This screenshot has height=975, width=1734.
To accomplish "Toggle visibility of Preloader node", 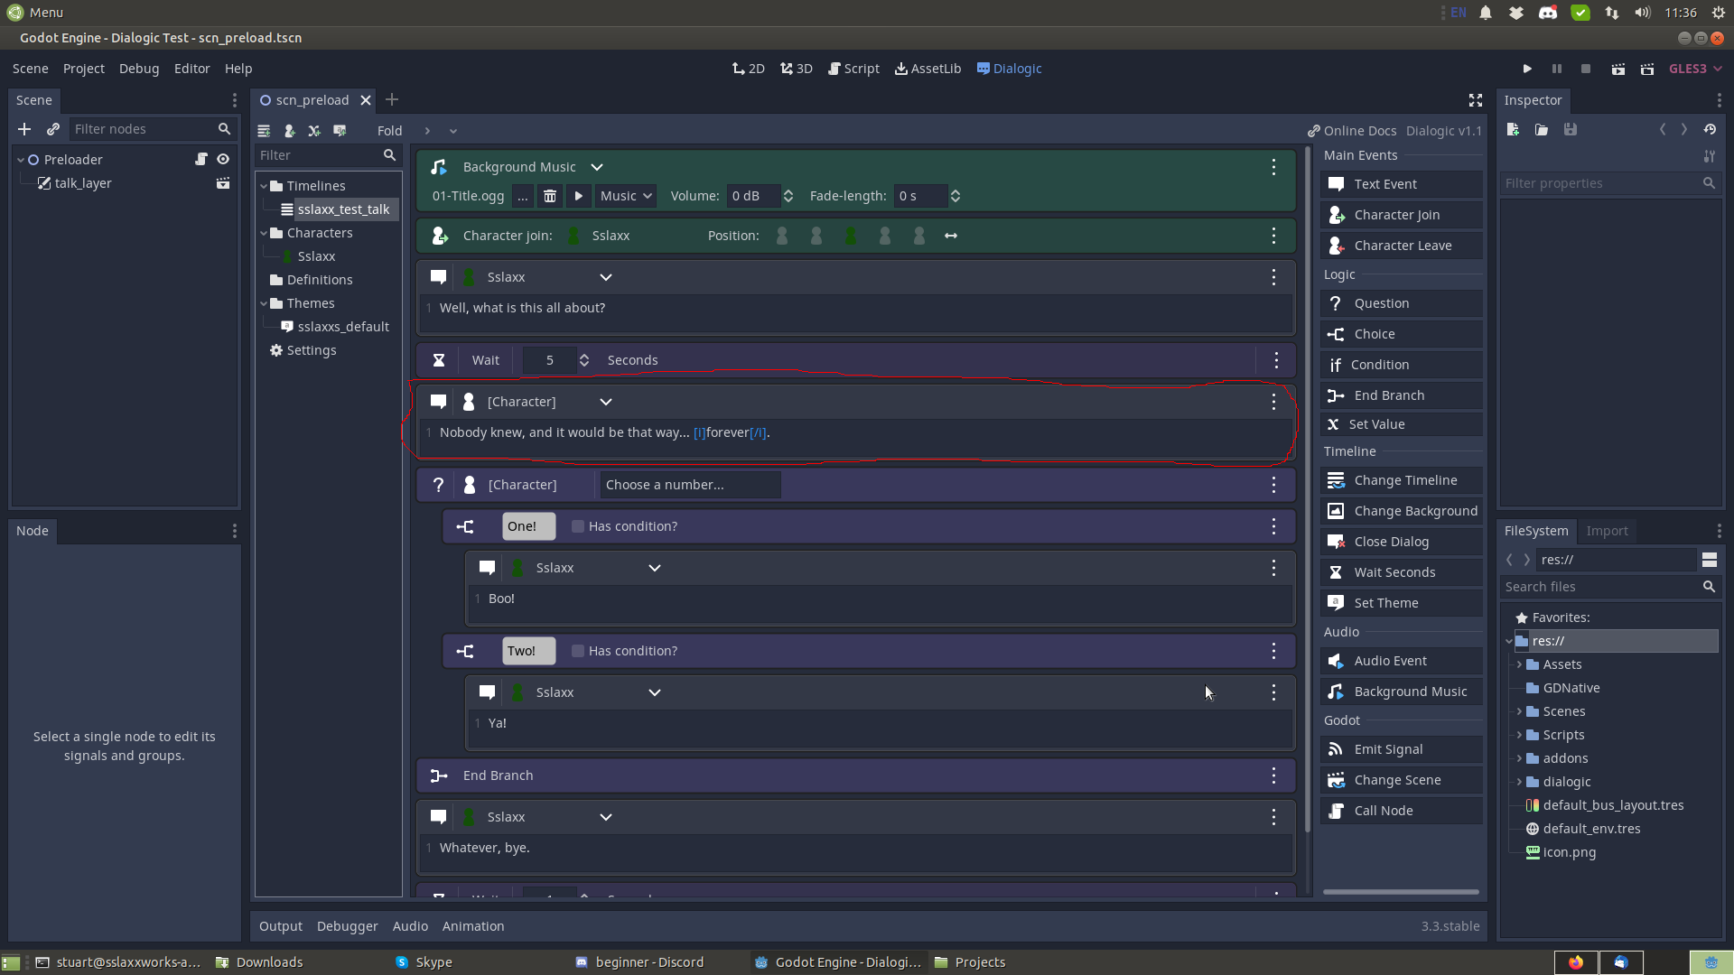I will pyautogui.click(x=223, y=159).
